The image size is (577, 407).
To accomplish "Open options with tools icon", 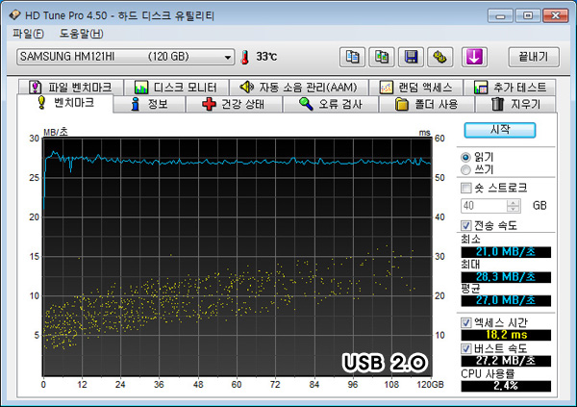I will [439, 57].
